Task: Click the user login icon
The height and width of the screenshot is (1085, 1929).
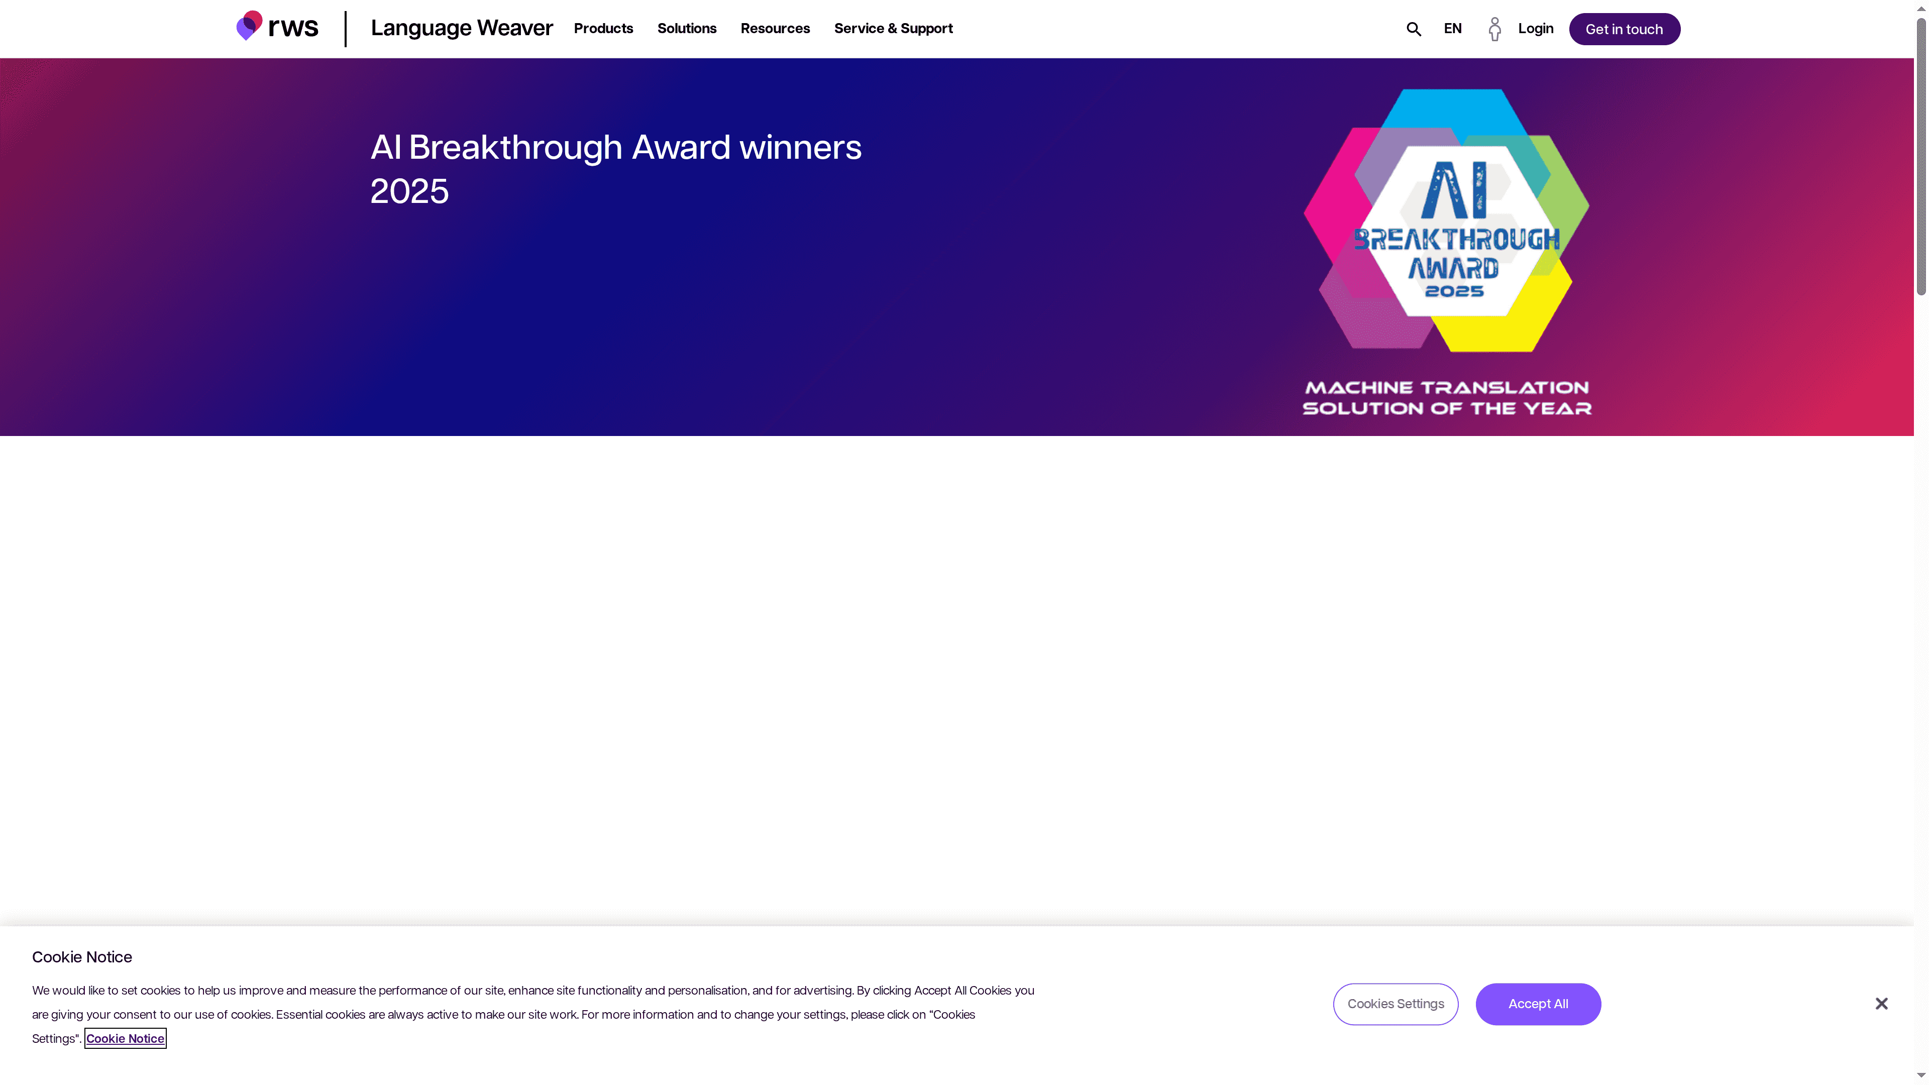Action: (x=1494, y=29)
